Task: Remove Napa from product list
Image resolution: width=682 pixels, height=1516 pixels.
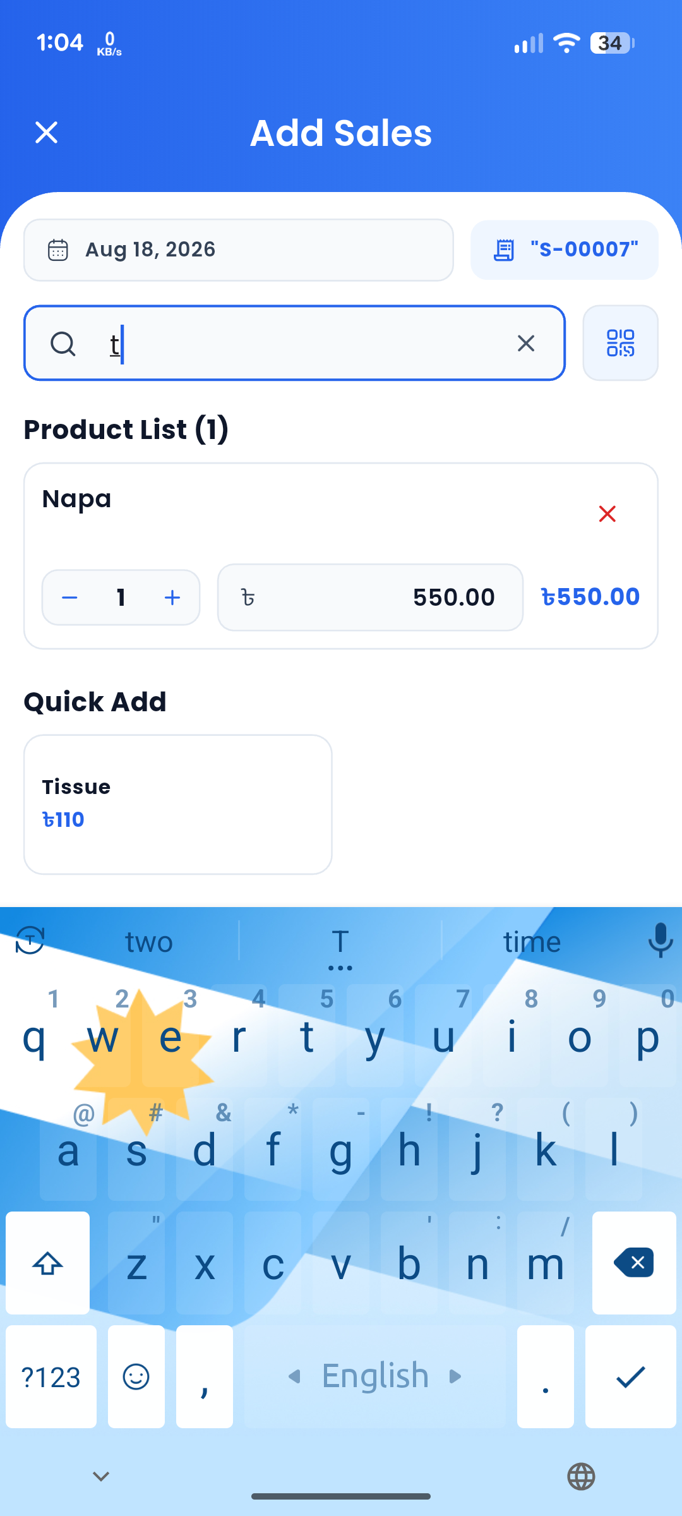Action: click(x=607, y=514)
